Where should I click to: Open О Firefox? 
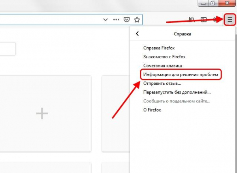152,110
